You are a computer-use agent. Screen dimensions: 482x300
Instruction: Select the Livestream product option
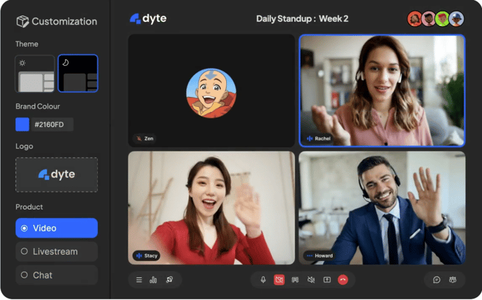point(57,252)
